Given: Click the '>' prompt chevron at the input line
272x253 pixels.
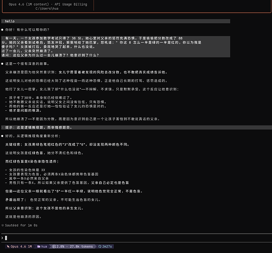Looking at the screenshot, I should point(2,238).
